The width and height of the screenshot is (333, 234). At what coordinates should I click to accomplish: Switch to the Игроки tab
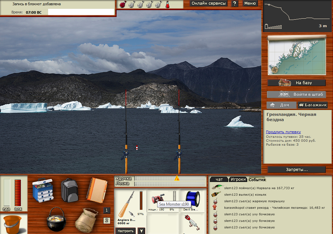click(238, 179)
